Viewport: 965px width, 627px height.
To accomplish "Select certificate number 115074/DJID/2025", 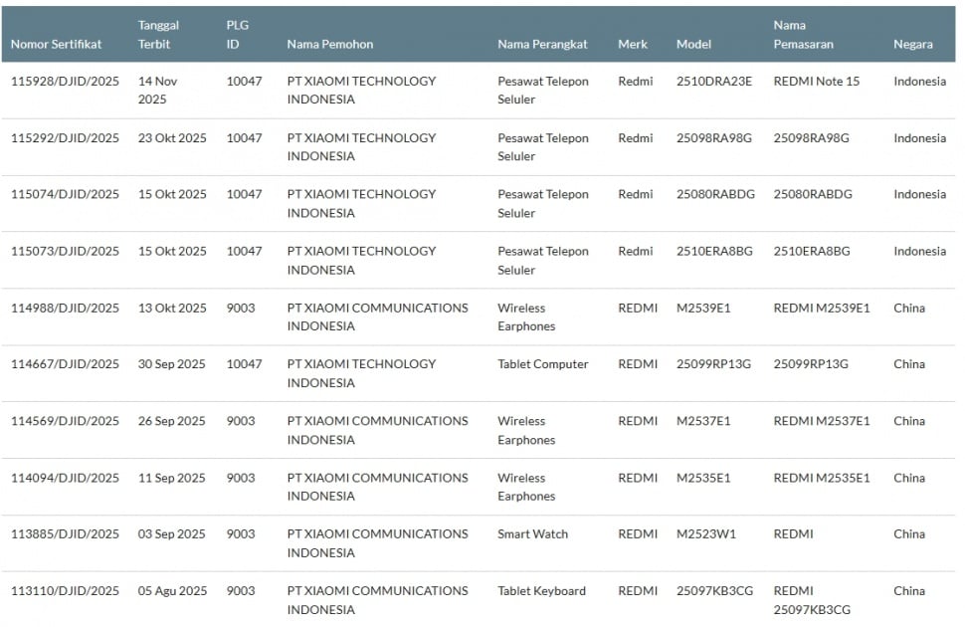I will coord(65,195).
